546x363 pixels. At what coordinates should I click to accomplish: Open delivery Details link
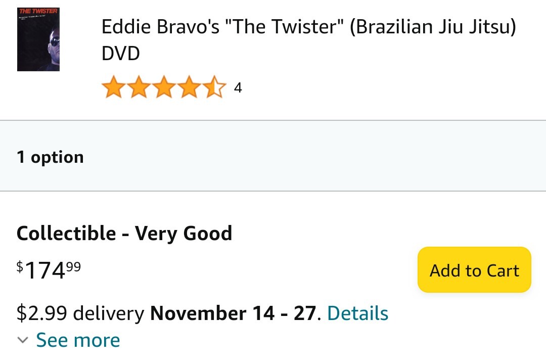click(x=357, y=313)
